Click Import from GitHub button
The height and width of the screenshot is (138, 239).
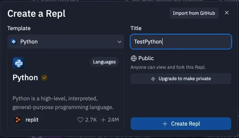pyautogui.click(x=194, y=13)
